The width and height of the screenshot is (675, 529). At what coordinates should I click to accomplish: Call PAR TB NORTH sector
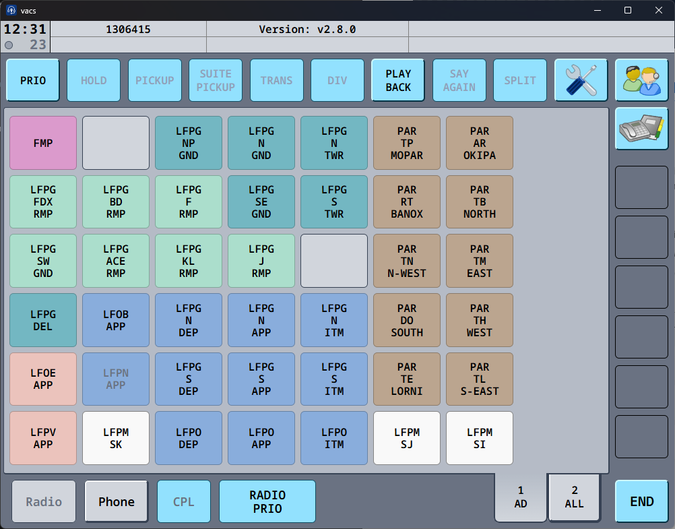pos(480,201)
